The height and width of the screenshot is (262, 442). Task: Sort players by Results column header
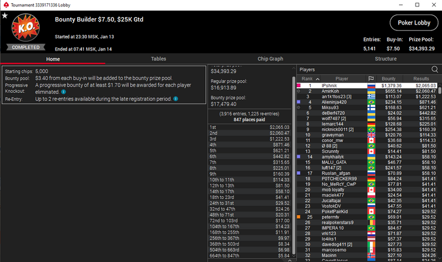click(x=421, y=78)
